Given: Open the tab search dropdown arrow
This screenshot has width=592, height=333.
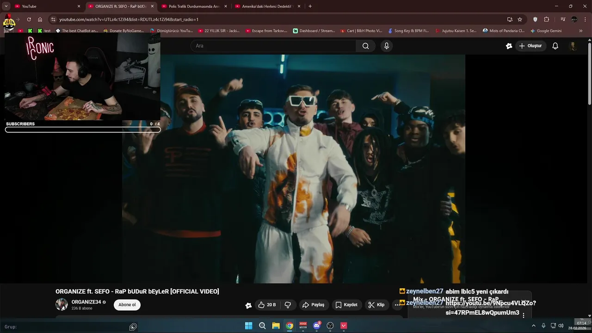Looking at the screenshot, I should point(6,6).
